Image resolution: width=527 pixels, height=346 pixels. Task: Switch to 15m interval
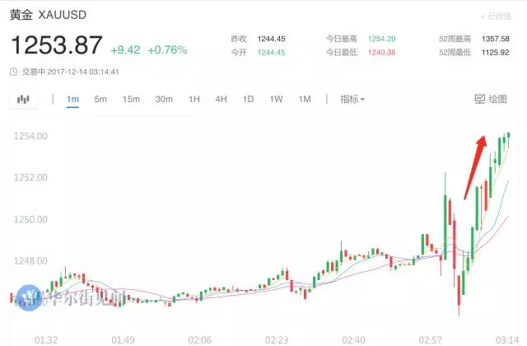[x=131, y=100]
